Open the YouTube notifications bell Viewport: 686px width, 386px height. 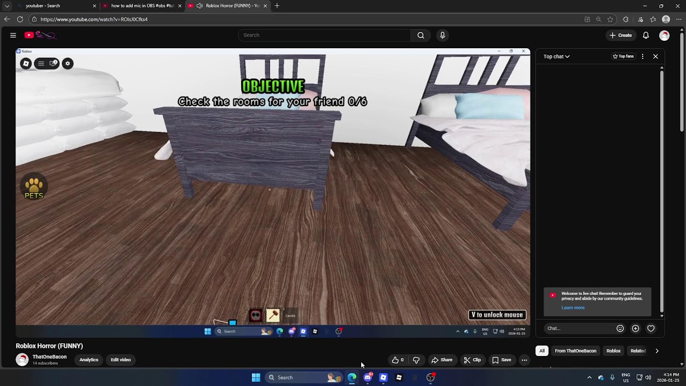646,35
